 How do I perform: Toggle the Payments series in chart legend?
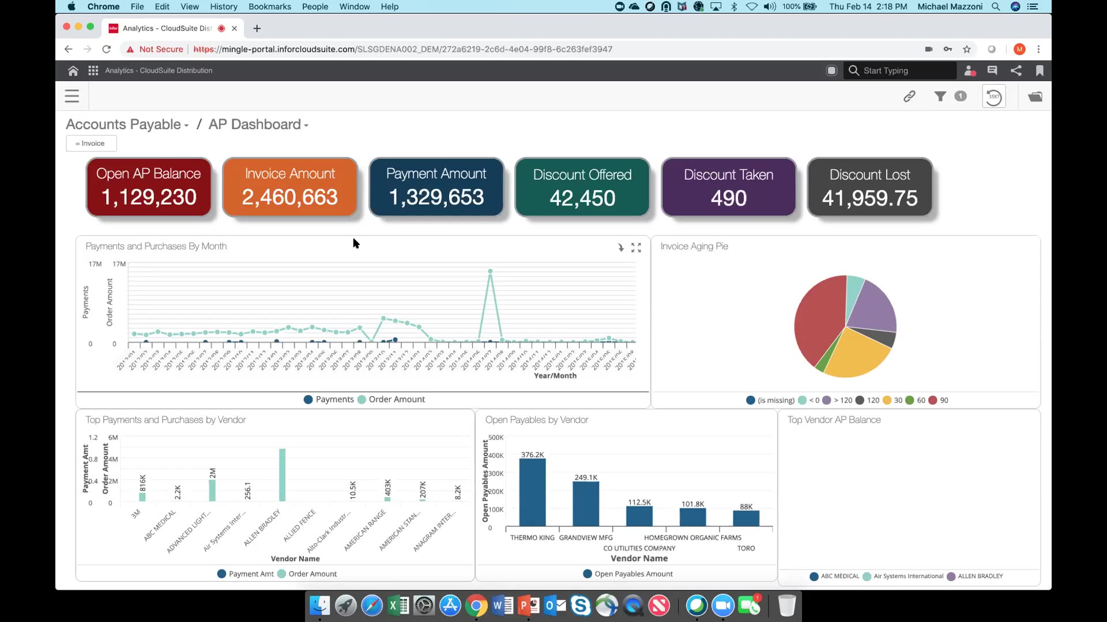point(329,399)
